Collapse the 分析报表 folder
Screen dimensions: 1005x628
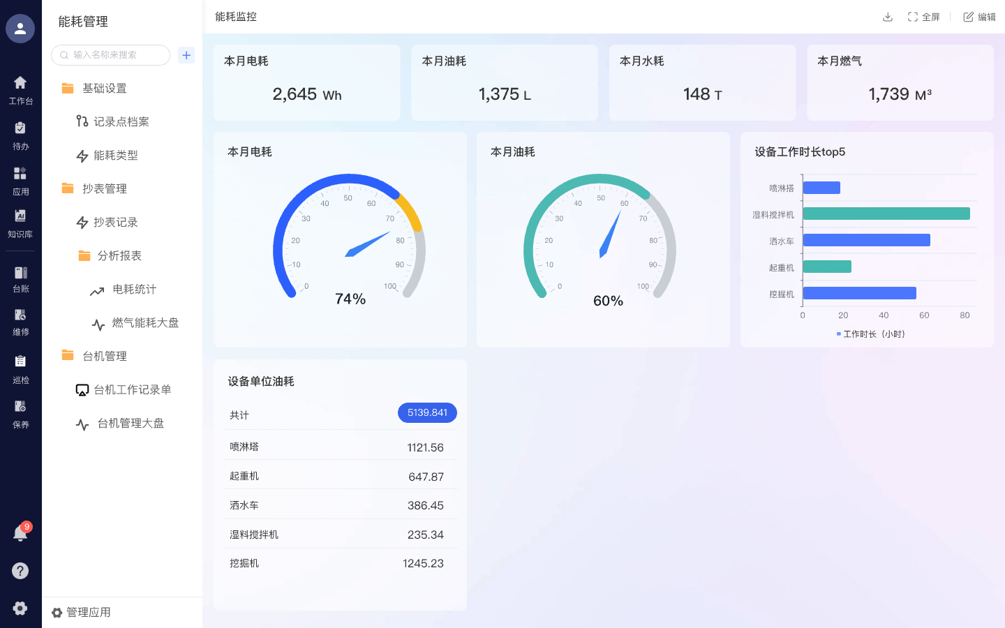click(118, 255)
